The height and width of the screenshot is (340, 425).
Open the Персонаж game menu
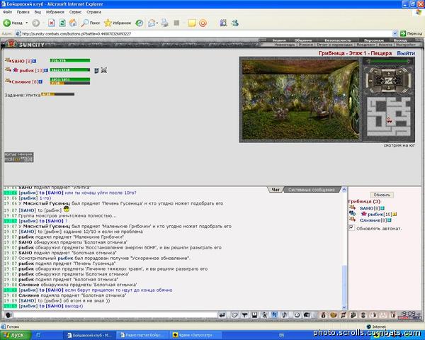tap(374, 40)
